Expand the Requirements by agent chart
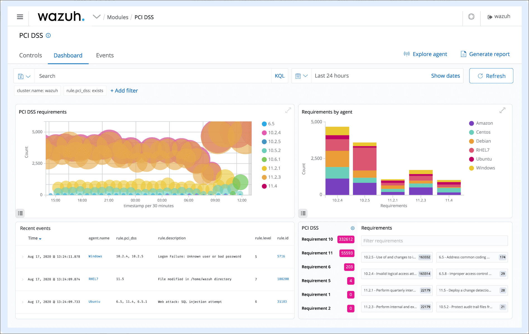Image resolution: width=529 pixels, height=334 pixels. click(x=502, y=110)
